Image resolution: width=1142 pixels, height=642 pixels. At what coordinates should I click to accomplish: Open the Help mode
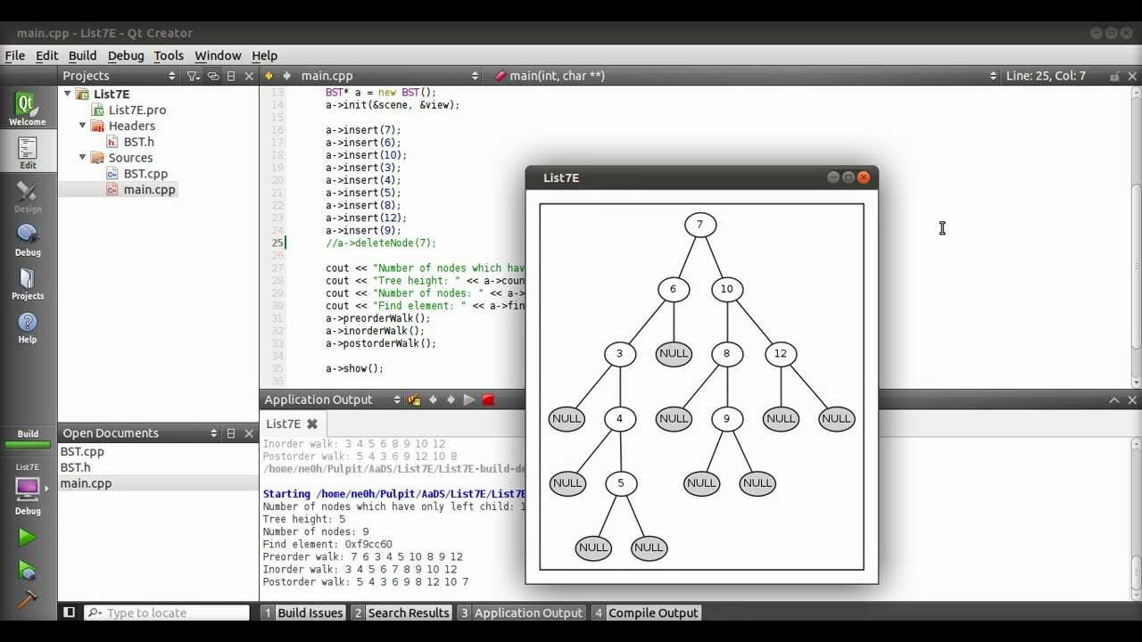pyautogui.click(x=28, y=327)
